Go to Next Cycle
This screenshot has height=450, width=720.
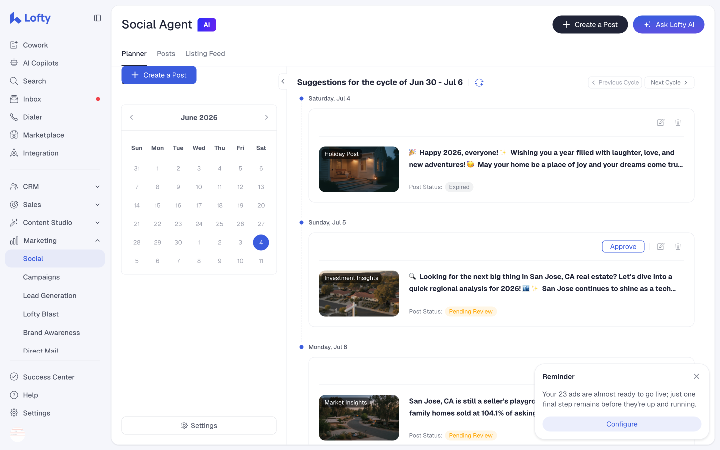pos(669,82)
